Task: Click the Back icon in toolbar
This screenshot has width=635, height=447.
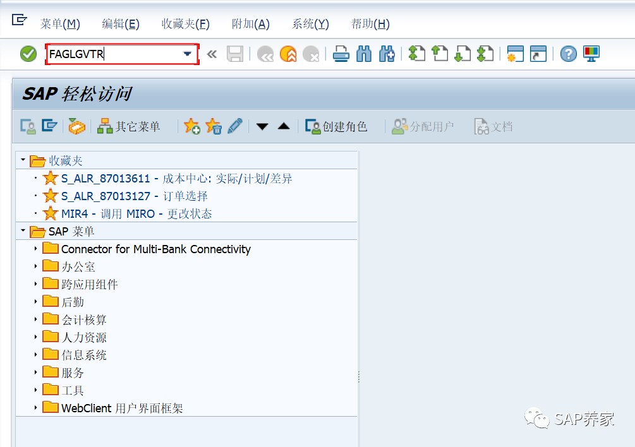Action: click(265, 54)
